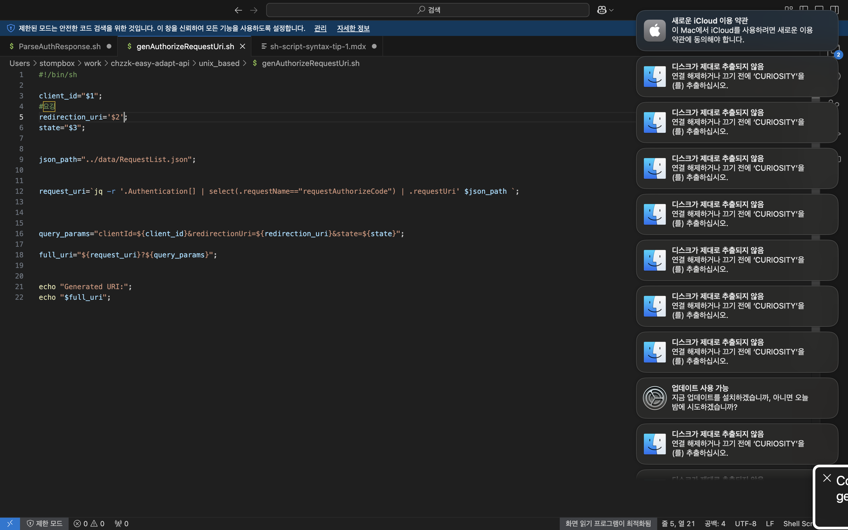Open the iCloud 이용 약관 notification

[737, 31]
